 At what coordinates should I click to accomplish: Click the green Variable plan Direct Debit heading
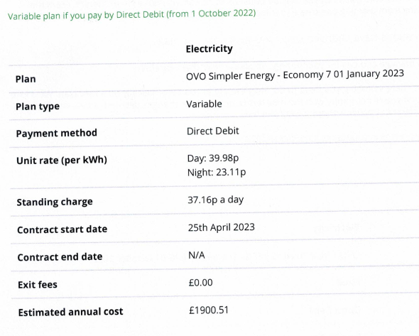click(132, 14)
